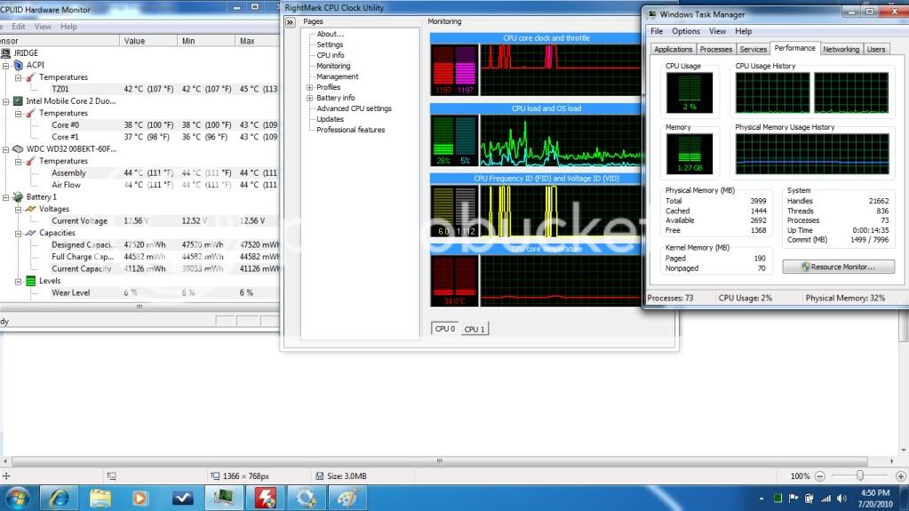Click the zoom slider handle

click(x=860, y=476)
